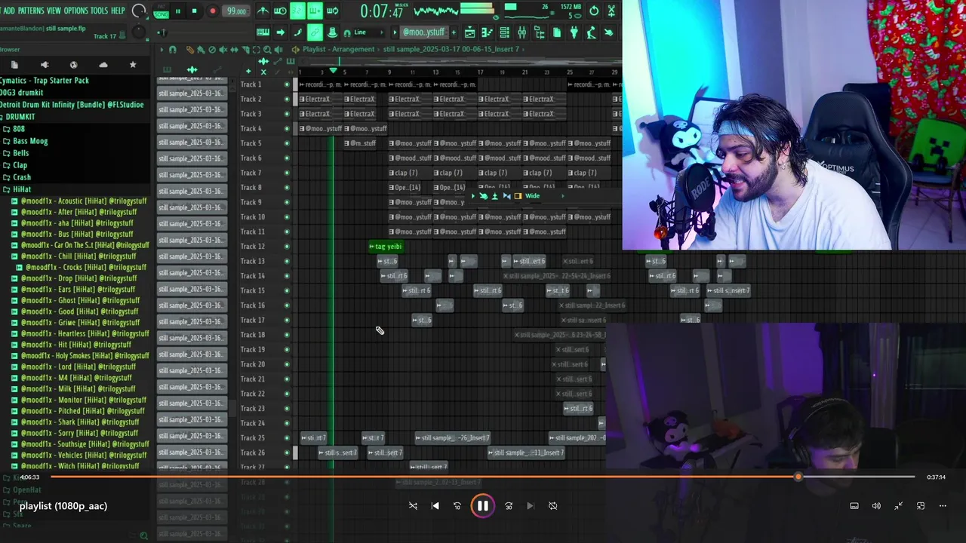Expand the 808 folder in browser
The image size is (966, 543).
click(x=19, y=129)
